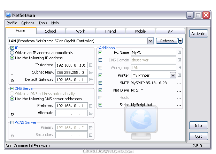
Task: Open the Tools menu
Action: pos(43,23)
